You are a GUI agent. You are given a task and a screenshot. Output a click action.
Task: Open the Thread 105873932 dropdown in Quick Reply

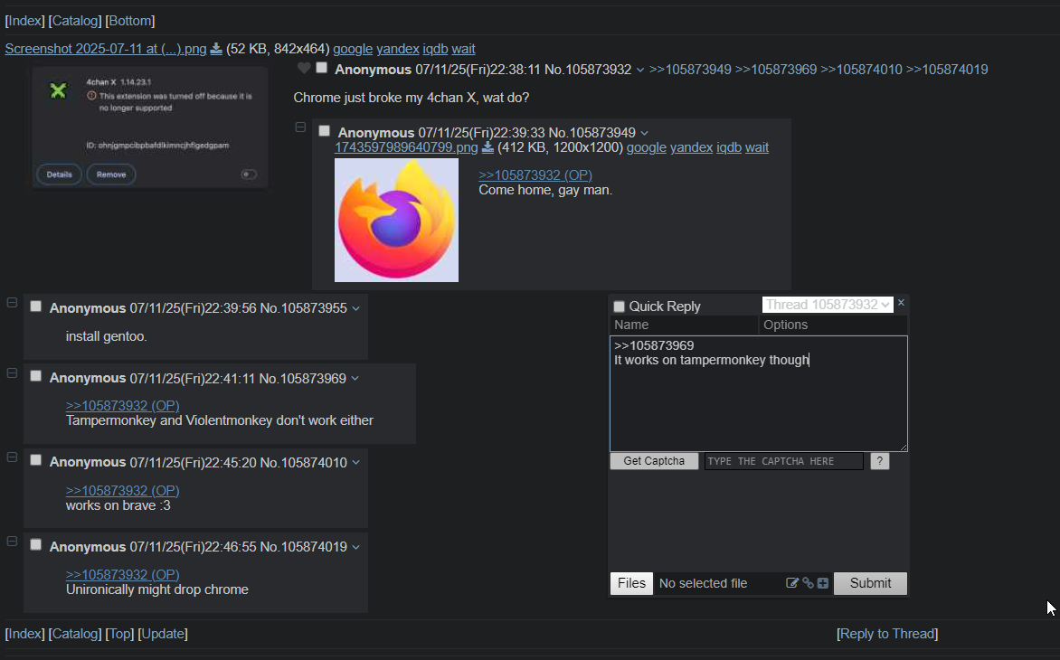pyautogui.click(x=828, y=305)
